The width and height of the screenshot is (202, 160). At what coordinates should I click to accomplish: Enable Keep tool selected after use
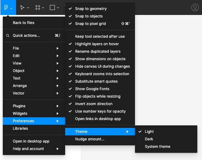[100, 36]
